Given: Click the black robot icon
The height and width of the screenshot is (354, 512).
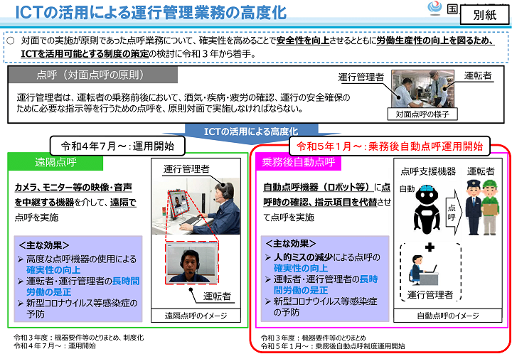Looking at the screenshot, I should point(427,210).
